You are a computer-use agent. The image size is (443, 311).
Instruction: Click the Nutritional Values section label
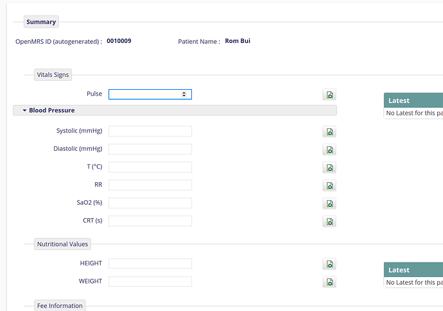[62, 244]
